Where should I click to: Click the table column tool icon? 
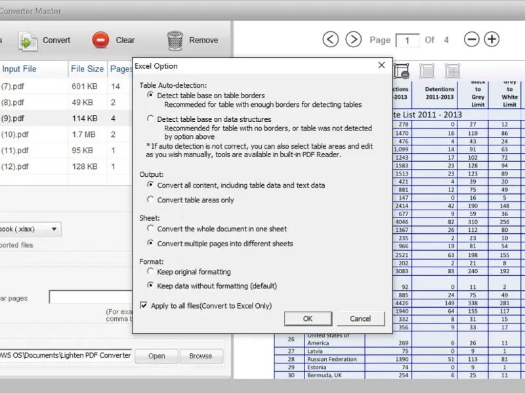pos(427,71)
